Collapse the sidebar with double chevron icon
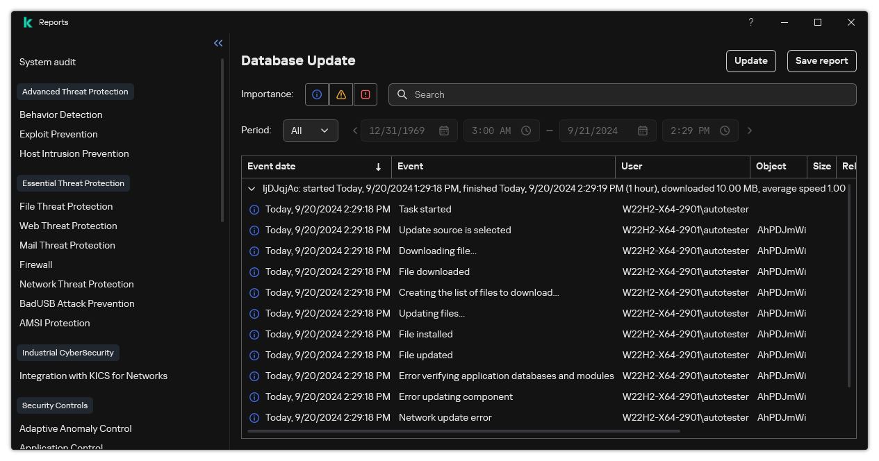Viewport: 879px width, 461px height. pos(218,43)
